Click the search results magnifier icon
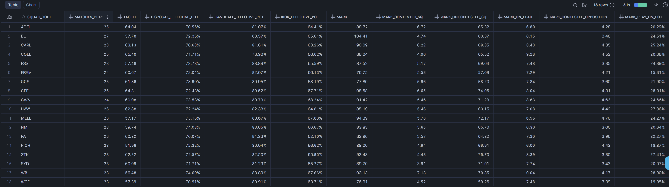This screenshot has height=187, width=669. pyautogui.click(x=575, y=5)
